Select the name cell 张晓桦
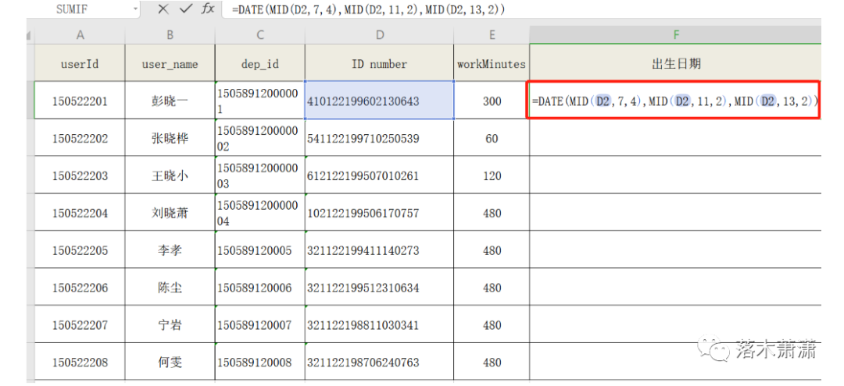Screen dimensions: 844x386 pyautogui.click(x=170, y=138)
